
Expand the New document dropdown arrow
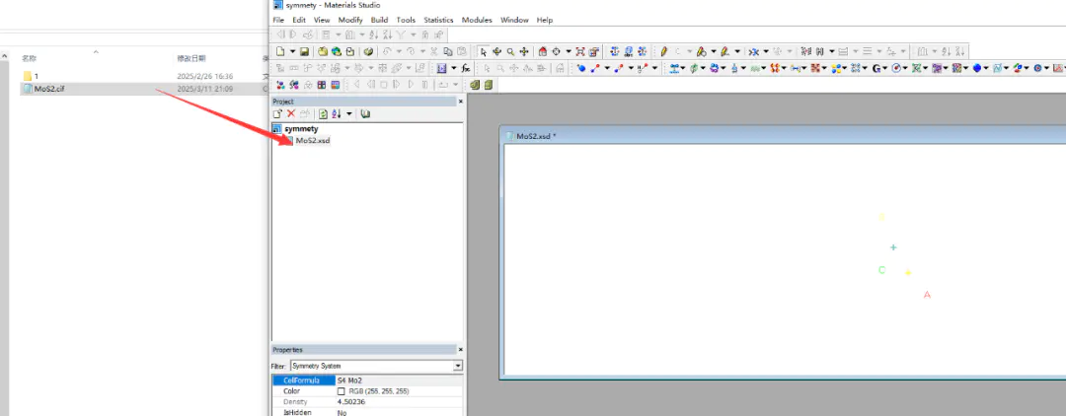pos(292,51)
